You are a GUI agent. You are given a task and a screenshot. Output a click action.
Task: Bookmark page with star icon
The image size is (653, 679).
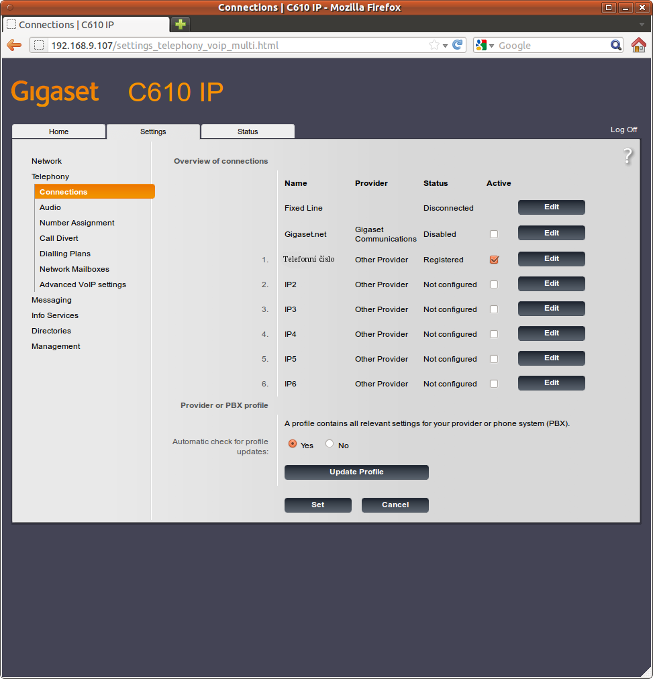(434, 45)
